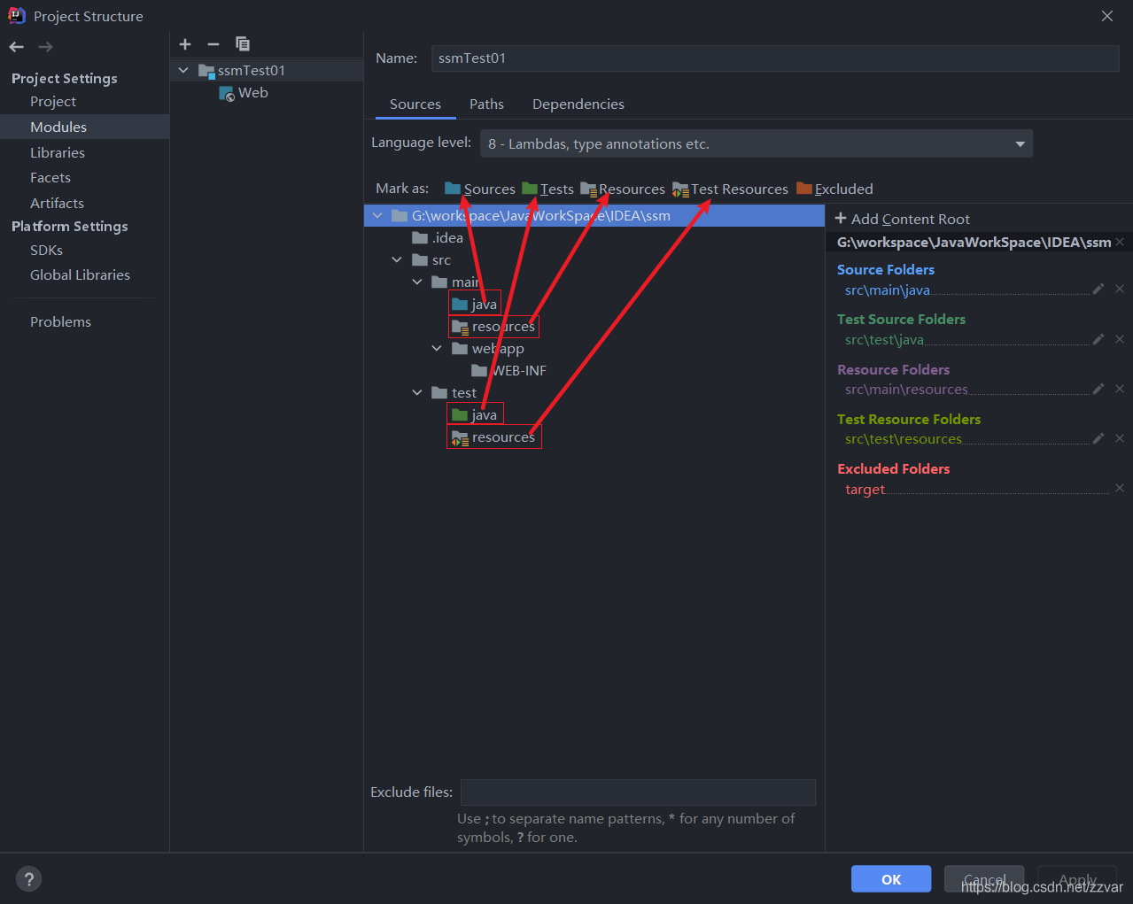Collapse the content root tree node
Image resolution: width=1133 pixels, height=904 pixels.
point(378,216)
